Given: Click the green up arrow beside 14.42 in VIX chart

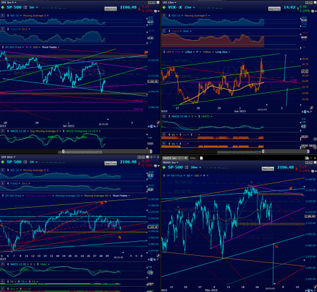Looking at the screenshot, I should [298, 9].
